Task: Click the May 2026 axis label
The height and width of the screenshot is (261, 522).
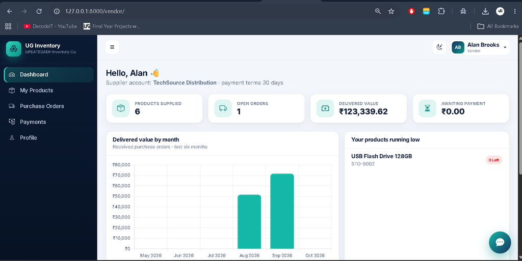Action: pos(151,255)
